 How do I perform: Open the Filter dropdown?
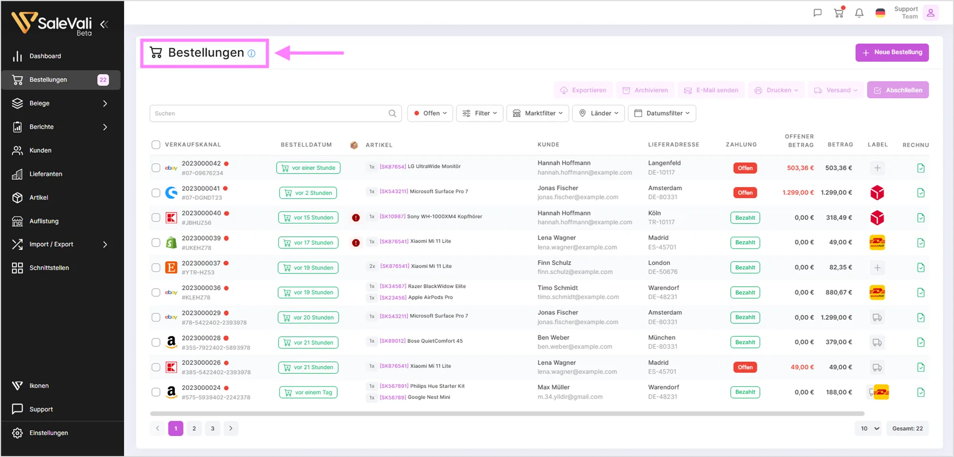[x=479, y=113]
